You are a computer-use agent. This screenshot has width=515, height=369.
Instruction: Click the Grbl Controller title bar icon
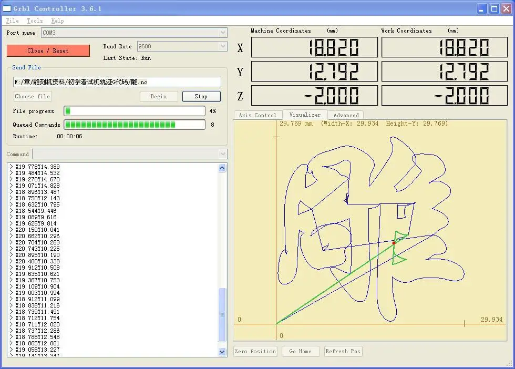pyautogui.click(x=7, y=8)
